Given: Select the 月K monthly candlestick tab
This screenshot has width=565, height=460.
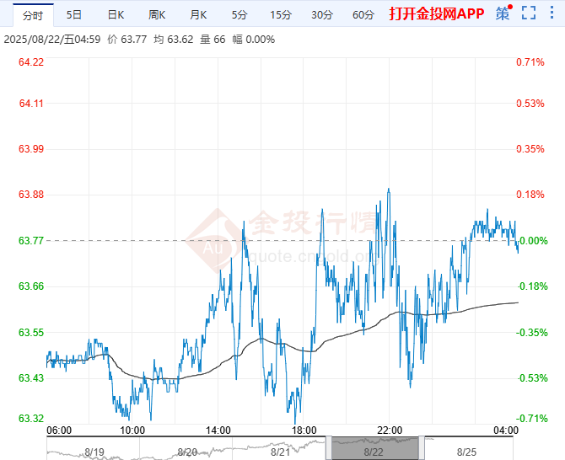Looking at the screenshot, I should 198,14.
